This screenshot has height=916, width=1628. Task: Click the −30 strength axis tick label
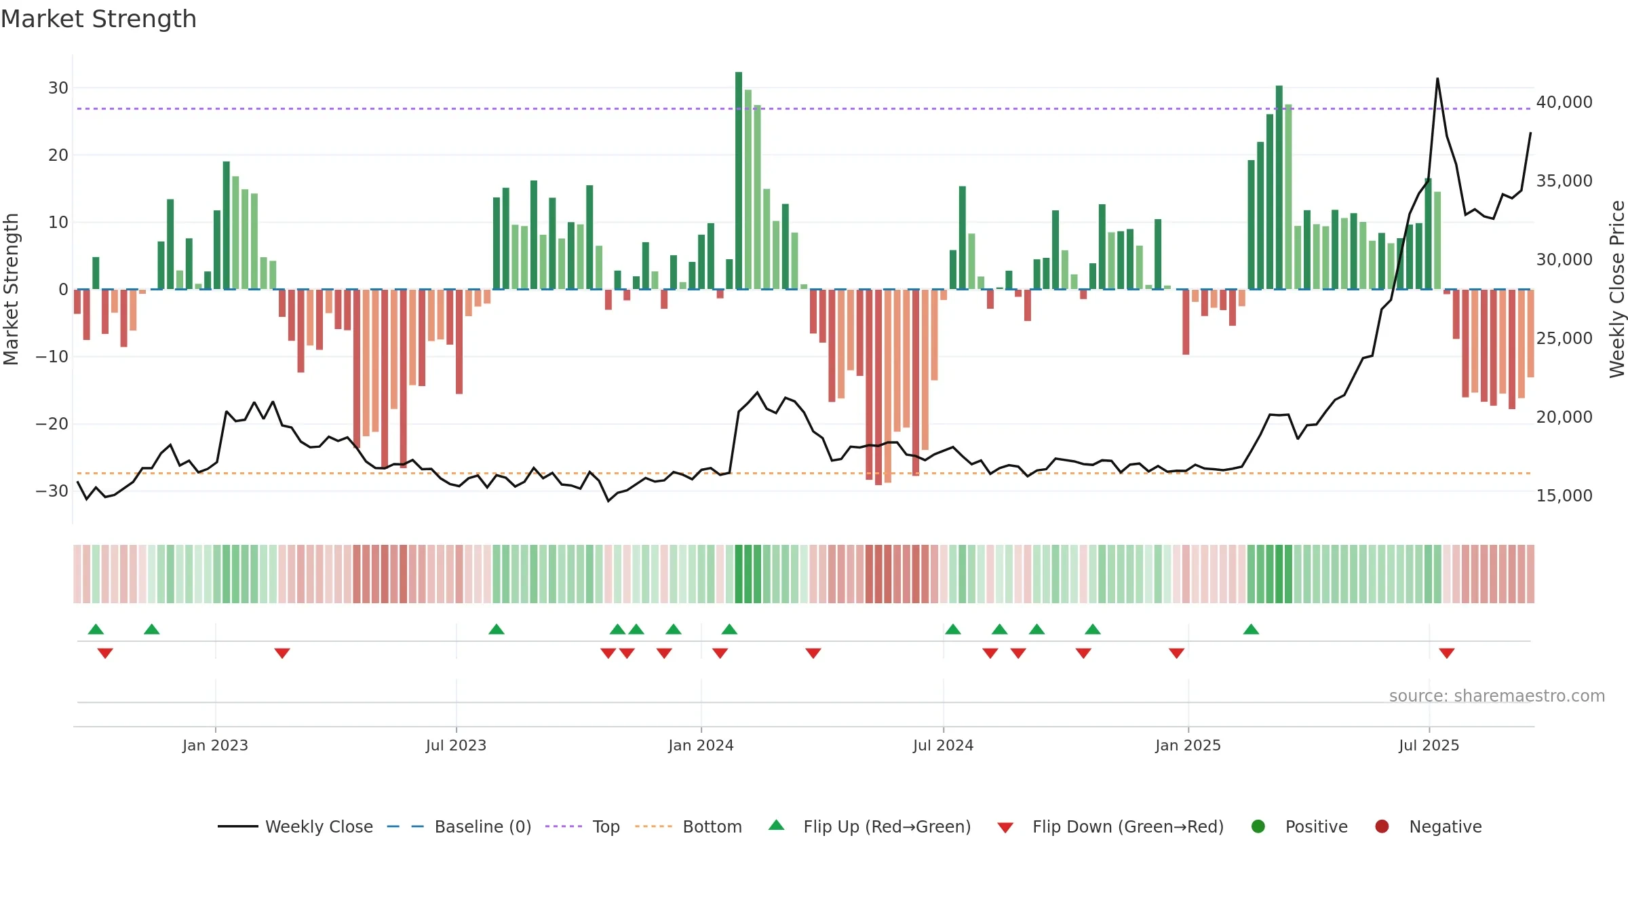(x=52, y=491)
